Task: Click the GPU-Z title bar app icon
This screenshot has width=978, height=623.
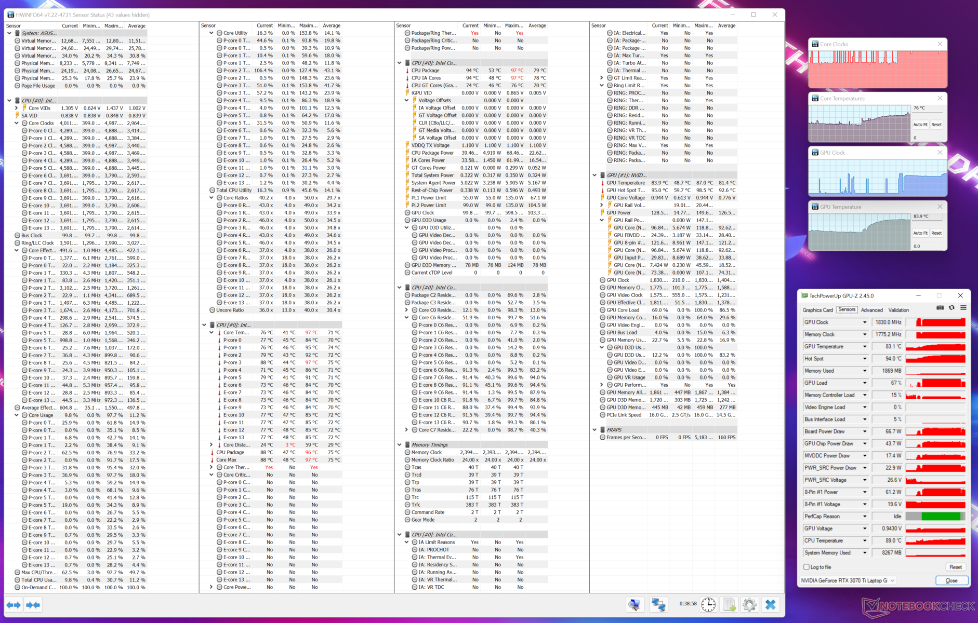Action: click(804, 295)
